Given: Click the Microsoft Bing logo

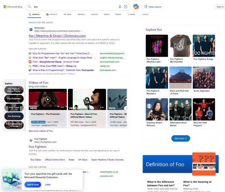Looking at the screenshot, I should [13, 7].
